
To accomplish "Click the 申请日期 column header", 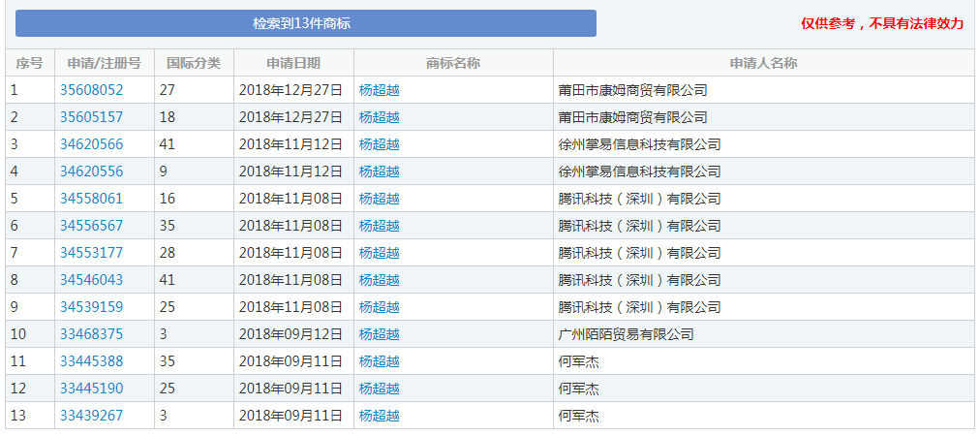I will tap(293, 63).
